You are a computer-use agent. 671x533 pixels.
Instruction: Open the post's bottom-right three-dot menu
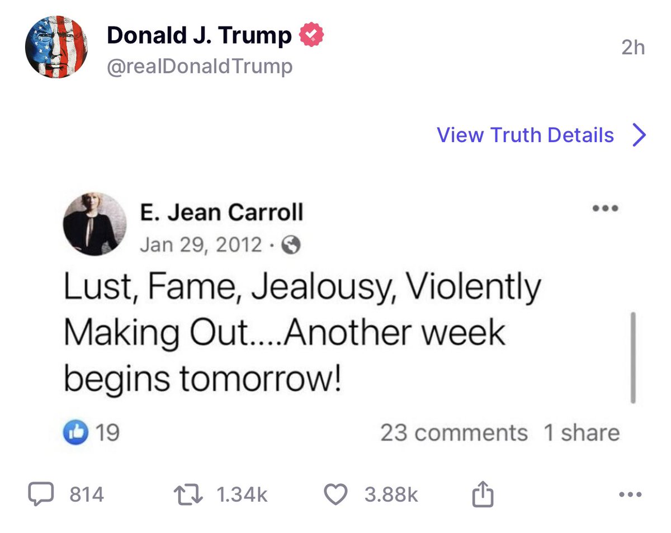(631, 494)
